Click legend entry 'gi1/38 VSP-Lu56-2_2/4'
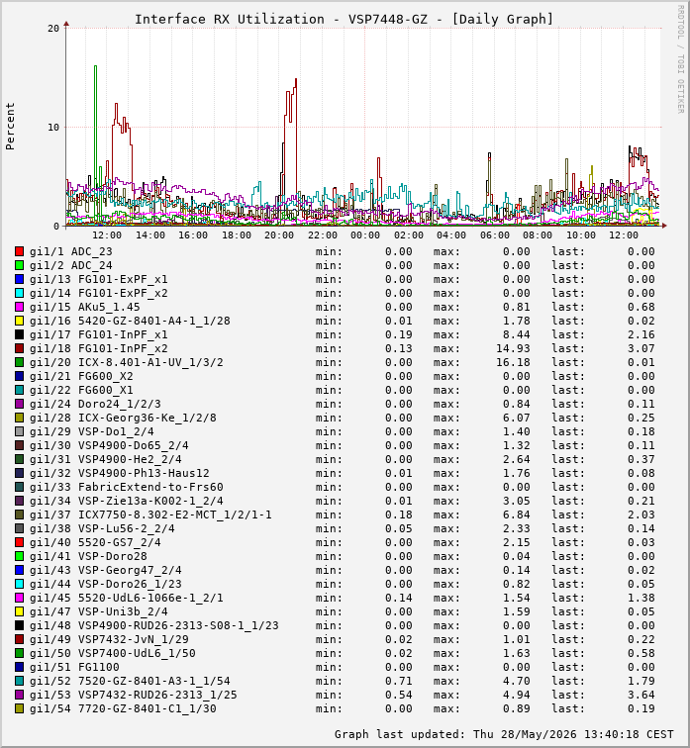This screenshot has width=690, height=748. (x=102, y=528)
